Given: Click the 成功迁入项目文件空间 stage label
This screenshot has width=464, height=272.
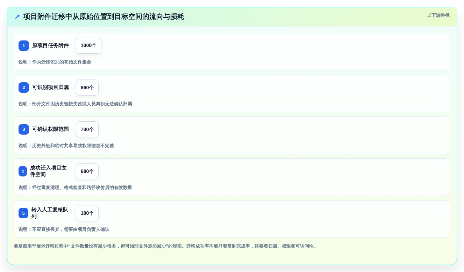Looking at the screenshot, I should pyautogui.click(x=48, y=171).
